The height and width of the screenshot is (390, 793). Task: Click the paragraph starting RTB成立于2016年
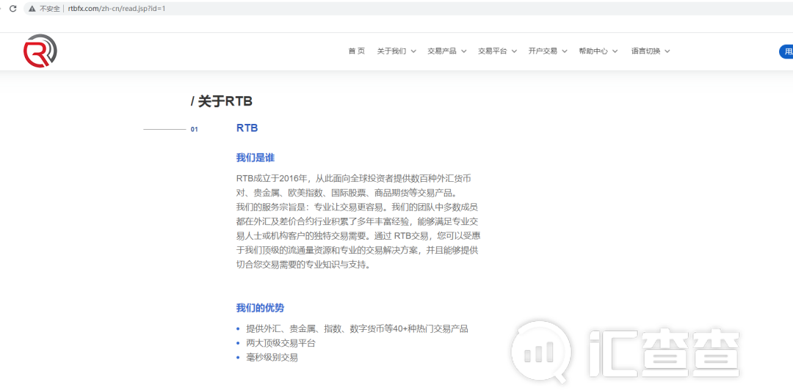coord(354,186)
